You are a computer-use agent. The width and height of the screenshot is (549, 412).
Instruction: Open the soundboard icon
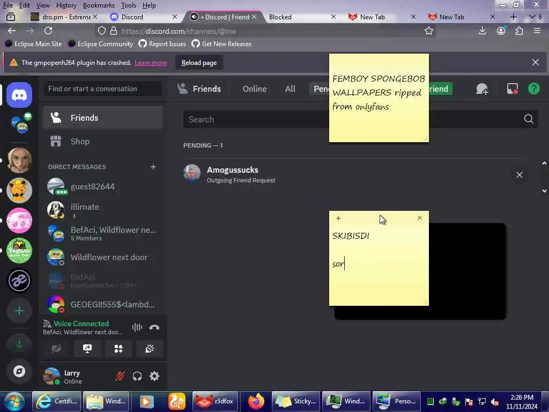click(x=150, y=349)
